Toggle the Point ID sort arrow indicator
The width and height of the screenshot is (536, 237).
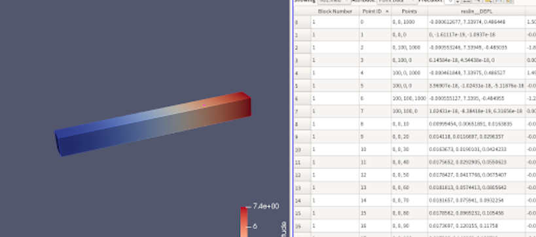tap(387, 11)
